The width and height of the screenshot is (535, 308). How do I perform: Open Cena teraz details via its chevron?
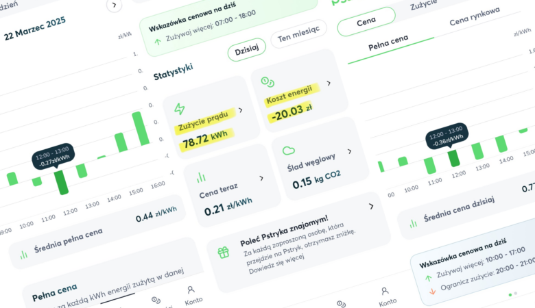click(x=261, y=178)
